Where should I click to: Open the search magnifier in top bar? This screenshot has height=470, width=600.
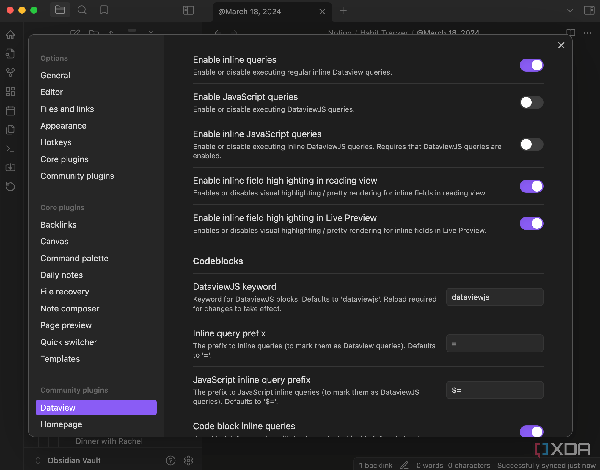(x=82, y=10)
